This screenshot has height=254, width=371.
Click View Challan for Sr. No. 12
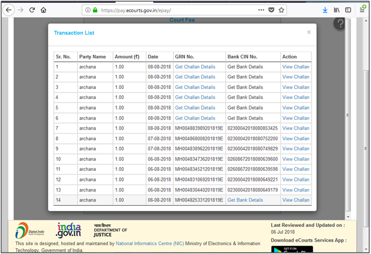296,180
